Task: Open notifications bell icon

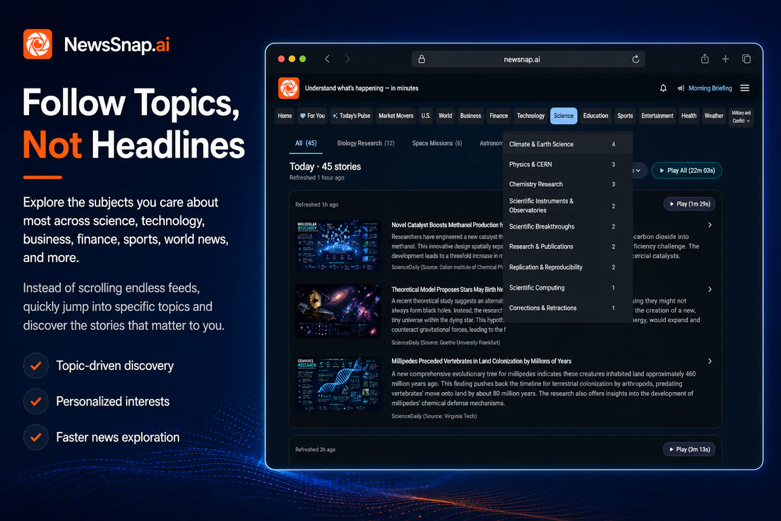Action: pyautogui.click(x=663, y=88)
